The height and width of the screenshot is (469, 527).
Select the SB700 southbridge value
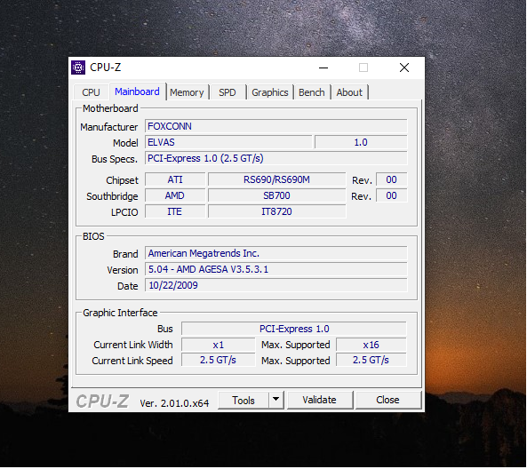coord(276,195)
